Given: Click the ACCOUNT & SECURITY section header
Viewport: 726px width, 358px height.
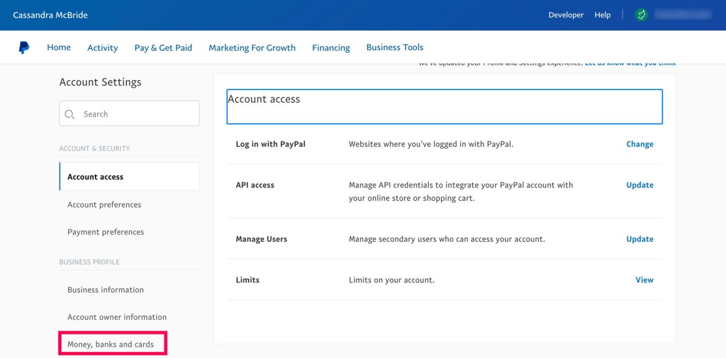Looking at the screenshot, I should 94,148.
